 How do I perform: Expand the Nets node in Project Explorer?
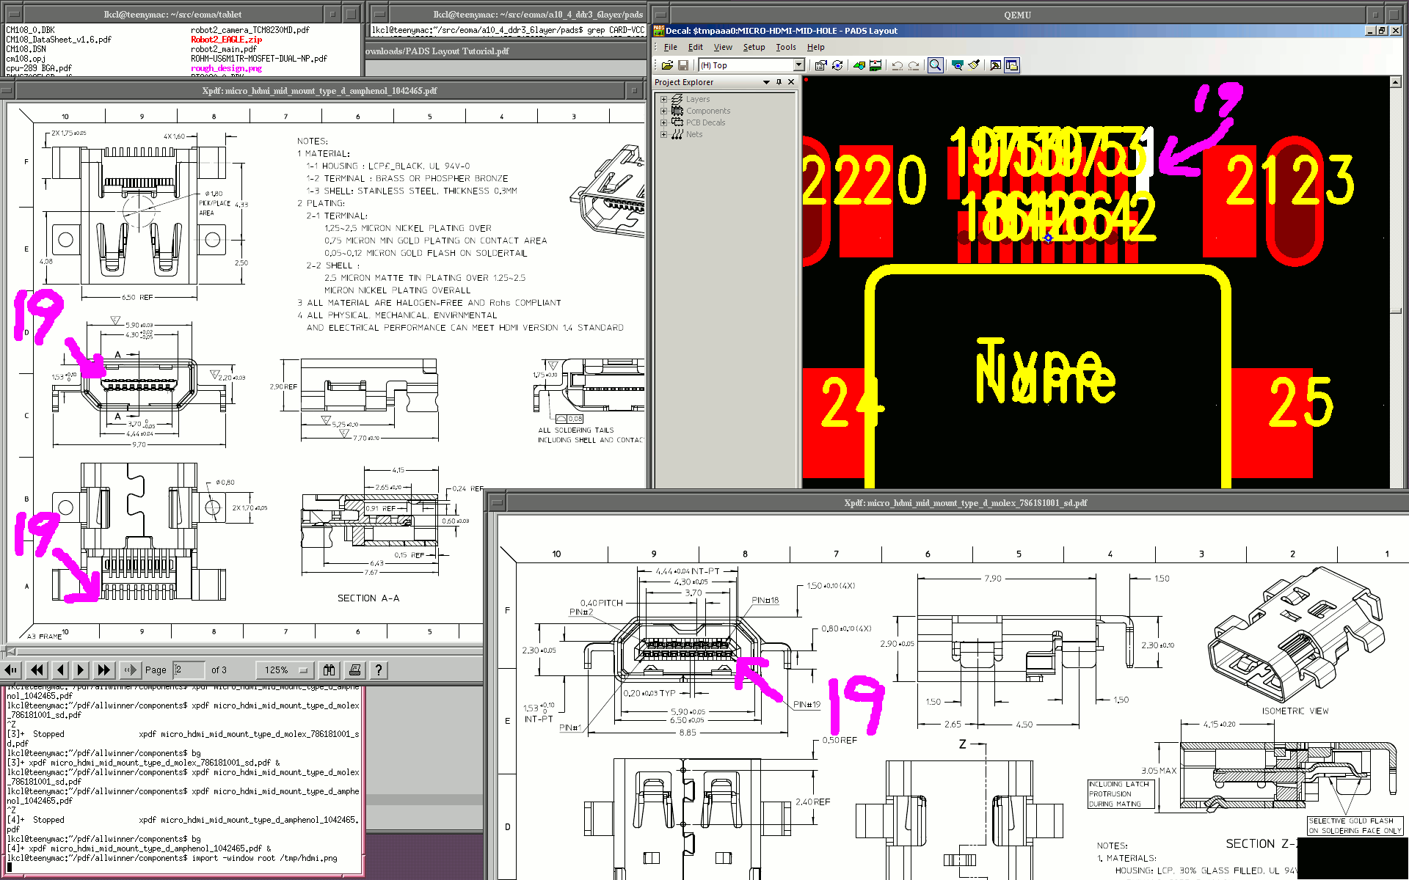coord(663,134)
